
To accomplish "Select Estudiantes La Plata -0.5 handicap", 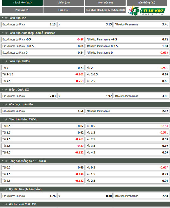I will point(43,39).
